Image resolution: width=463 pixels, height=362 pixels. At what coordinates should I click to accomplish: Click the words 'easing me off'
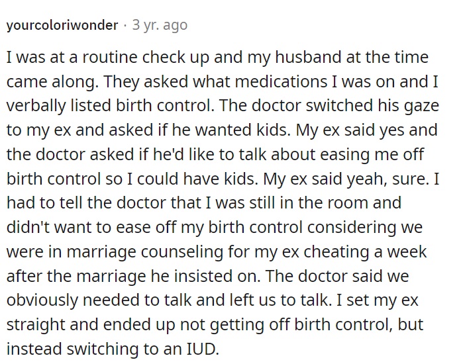372,155
